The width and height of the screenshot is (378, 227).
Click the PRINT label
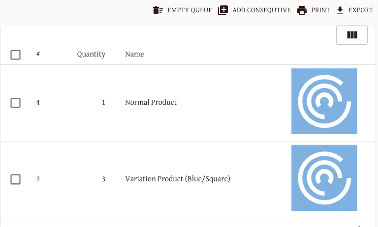pyautogui.click(x=320, y=10)
